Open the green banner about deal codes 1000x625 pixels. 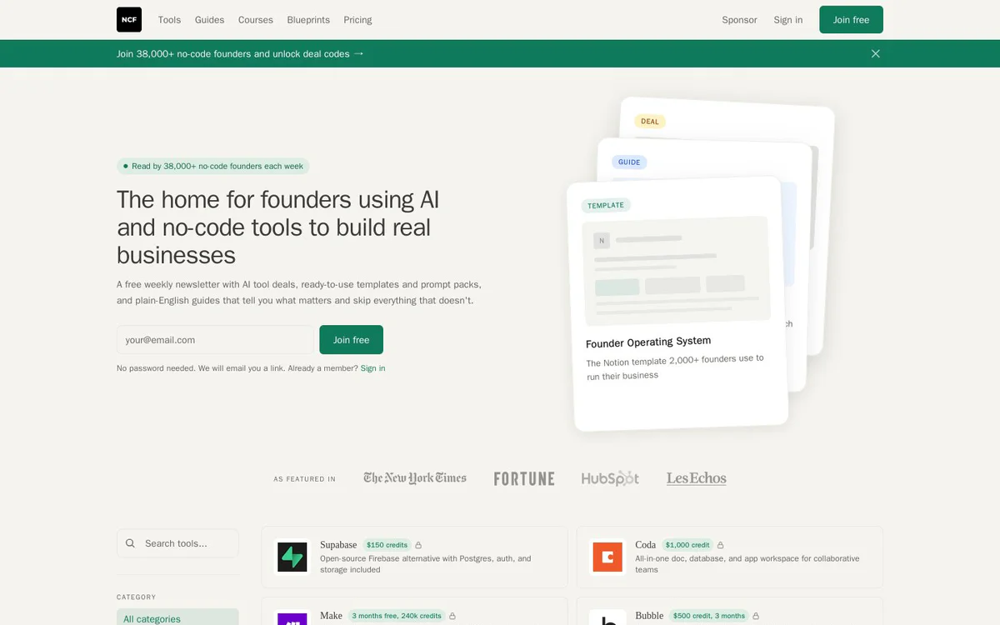coord(240,53)
